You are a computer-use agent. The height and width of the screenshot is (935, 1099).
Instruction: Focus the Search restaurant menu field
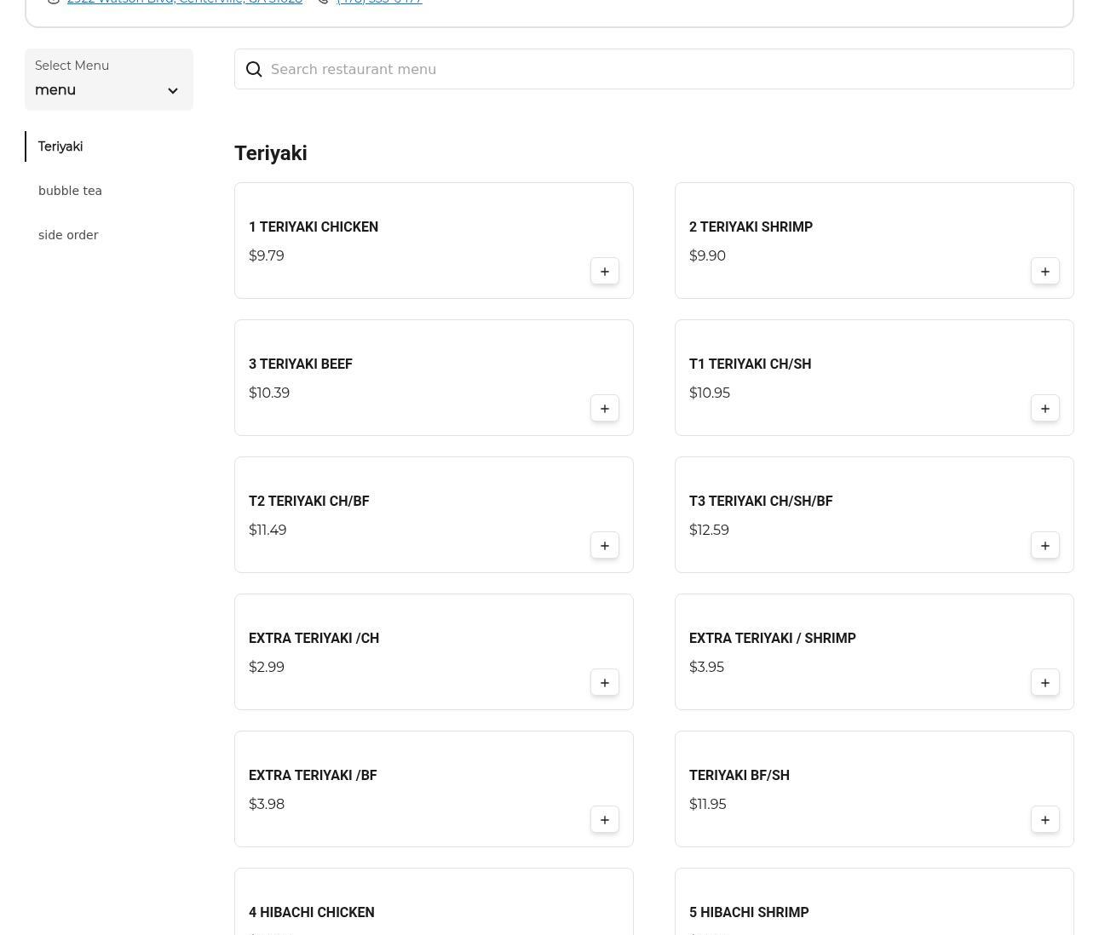coord(665,70)
